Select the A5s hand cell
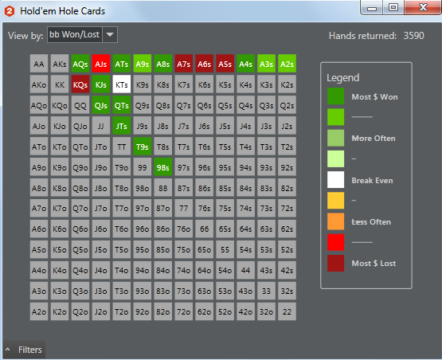The width and height of the screenshot is (442, 360). 225,64
